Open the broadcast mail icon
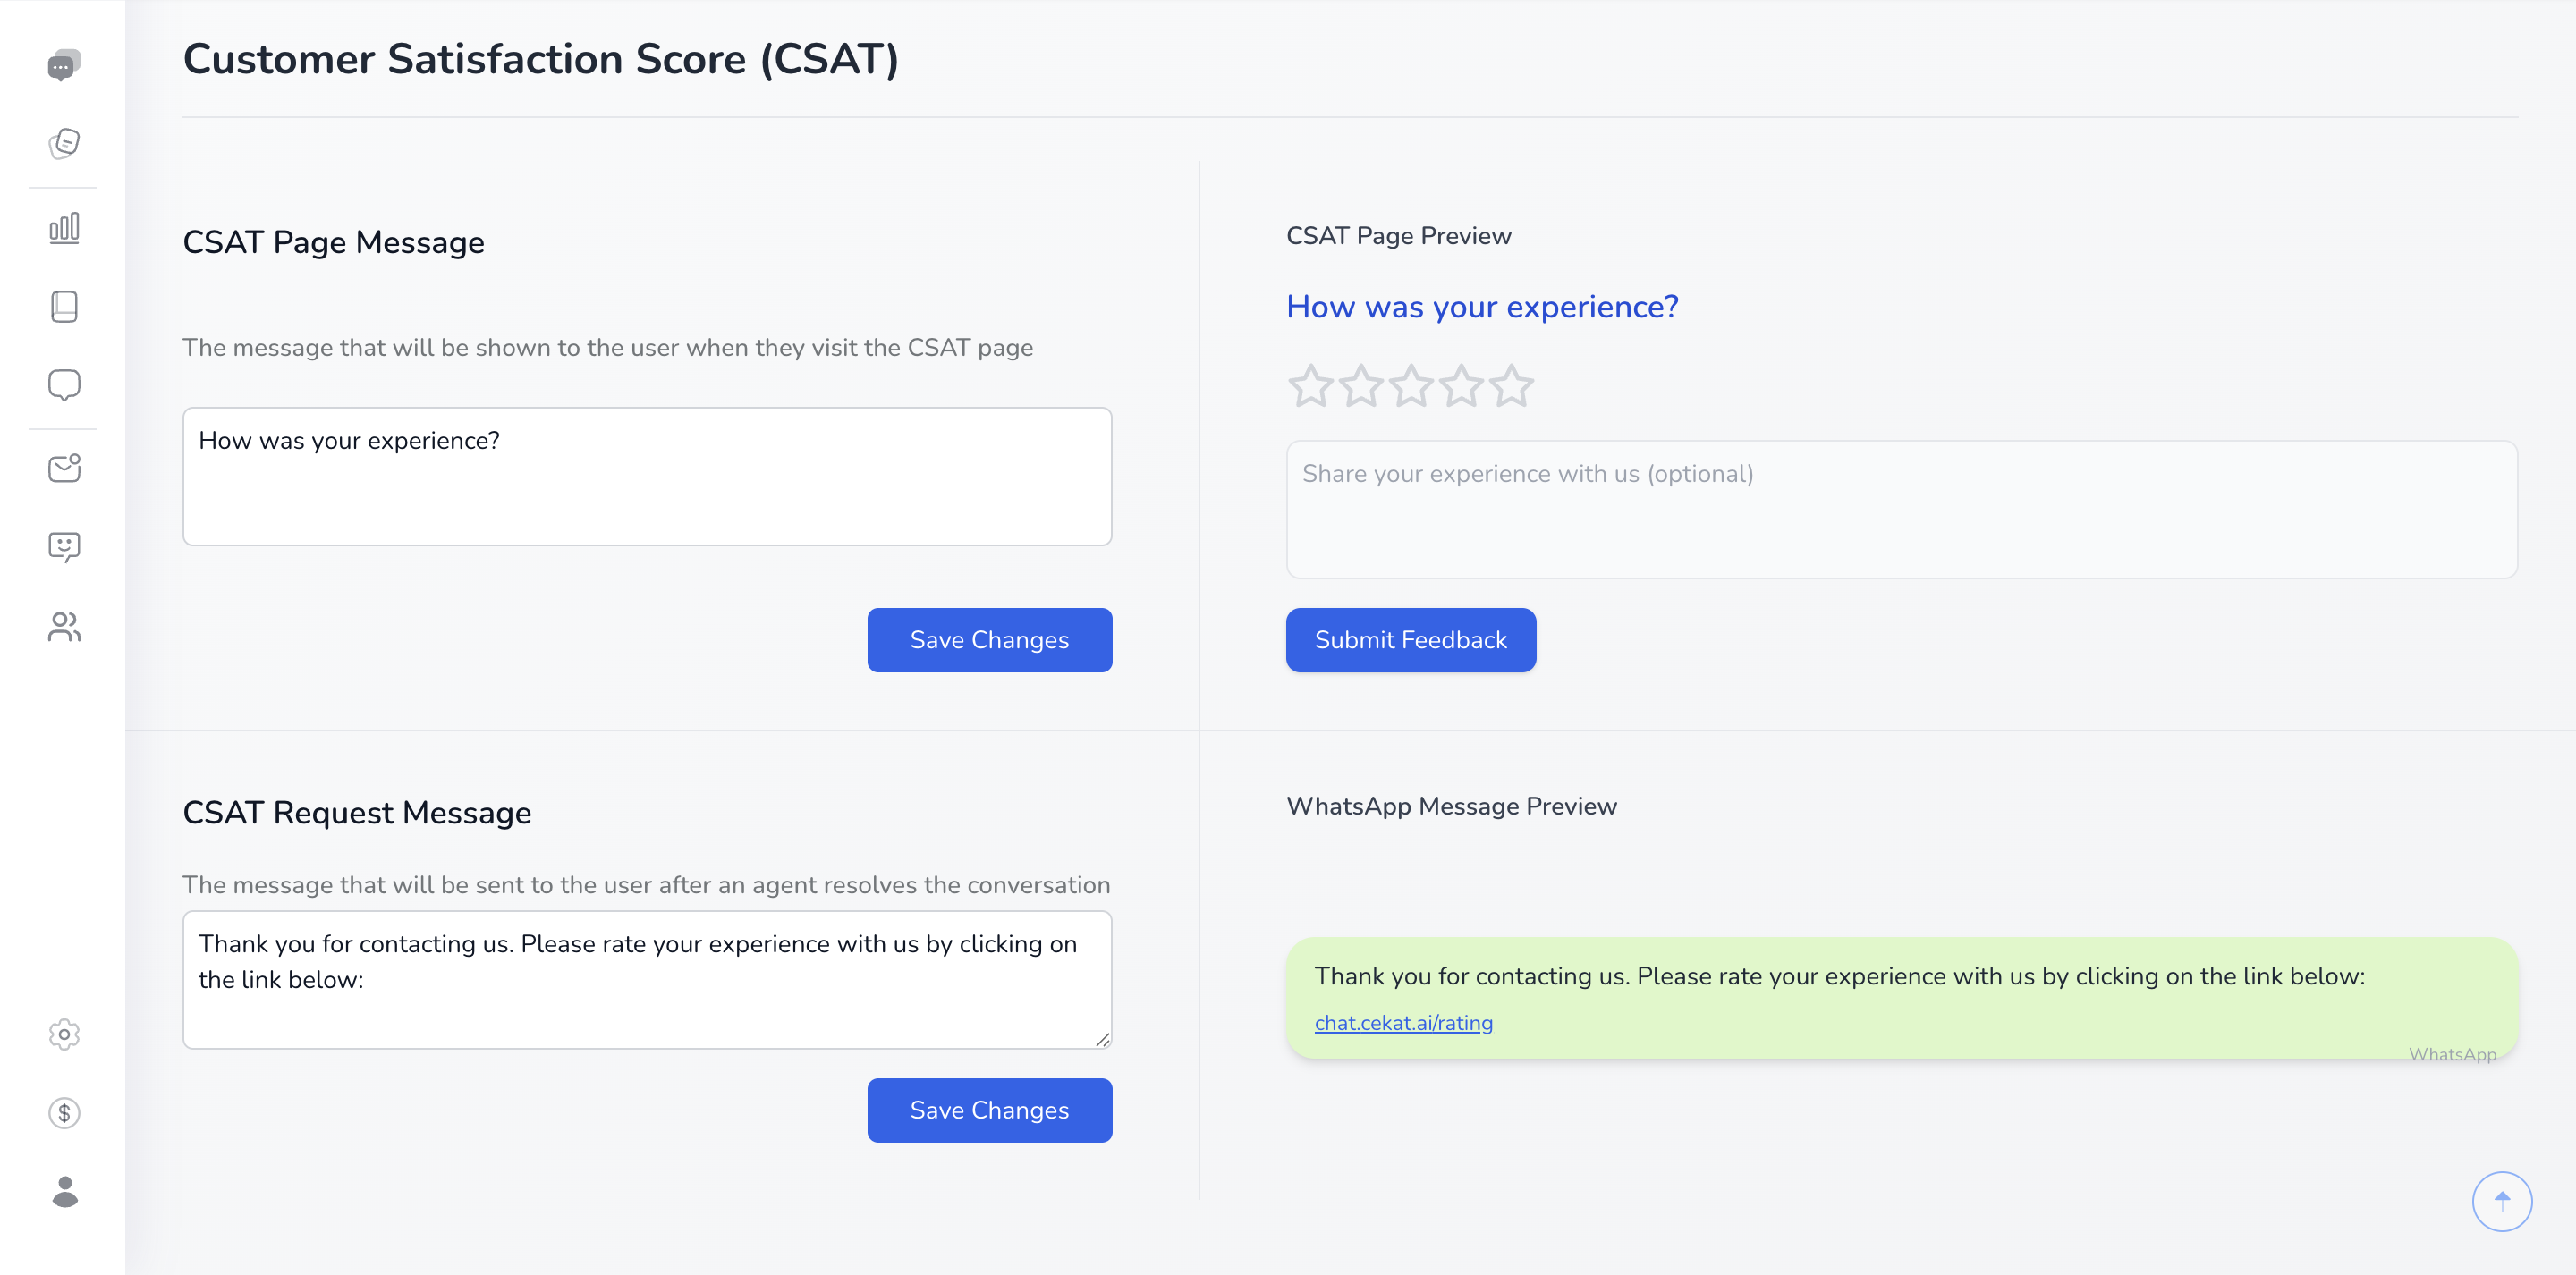The image size is (2576, 1275). 64,468
